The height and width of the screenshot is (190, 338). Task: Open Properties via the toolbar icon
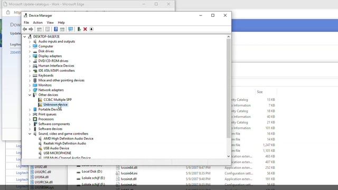coord(48,29)
